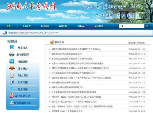Open news item 转发：湖南启动"迎老乡、回故乡"活动

tap(82, 107)
